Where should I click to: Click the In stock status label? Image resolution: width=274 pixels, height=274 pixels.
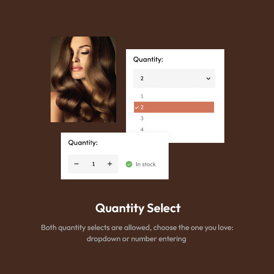point(146,164)
